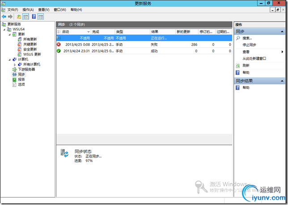Click 刷新 action
This screenshot has width=288, height=205.
pos(246,65)
